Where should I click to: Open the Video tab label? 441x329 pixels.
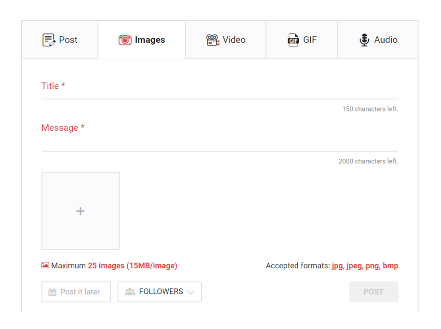(234, 40)
